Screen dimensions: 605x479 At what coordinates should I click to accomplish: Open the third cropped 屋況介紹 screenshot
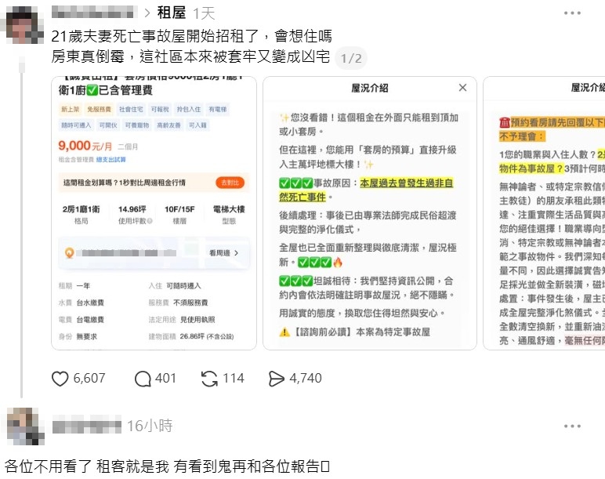(544, 213)
